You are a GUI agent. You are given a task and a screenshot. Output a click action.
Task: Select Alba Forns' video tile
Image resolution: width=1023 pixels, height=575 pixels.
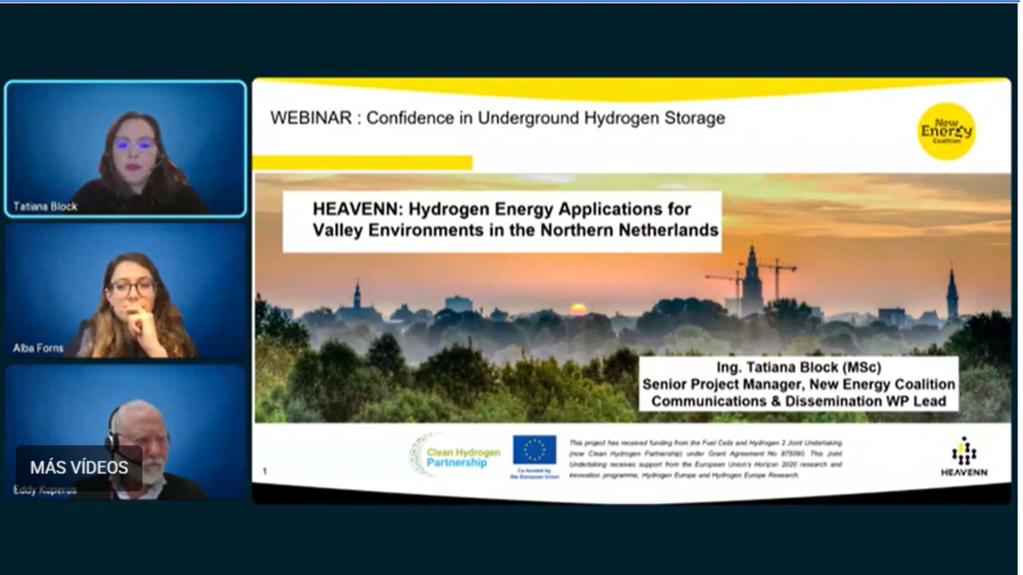(x=126, y=291)
